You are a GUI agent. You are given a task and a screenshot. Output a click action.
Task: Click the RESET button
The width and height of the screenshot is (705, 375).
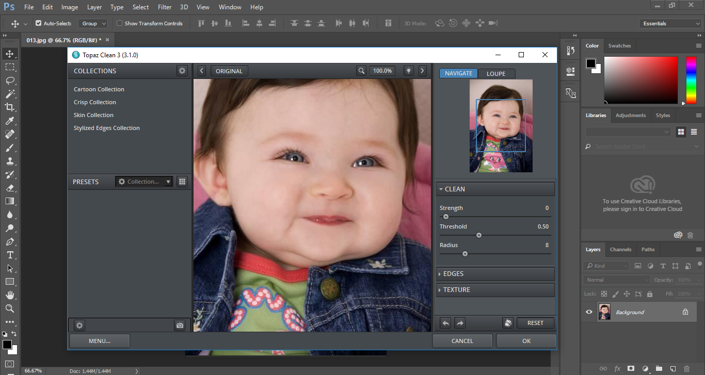[x=535, y=323]
